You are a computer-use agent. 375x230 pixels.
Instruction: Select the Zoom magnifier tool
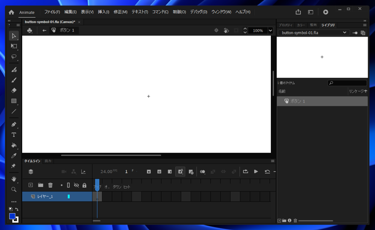tap(14, 190)
